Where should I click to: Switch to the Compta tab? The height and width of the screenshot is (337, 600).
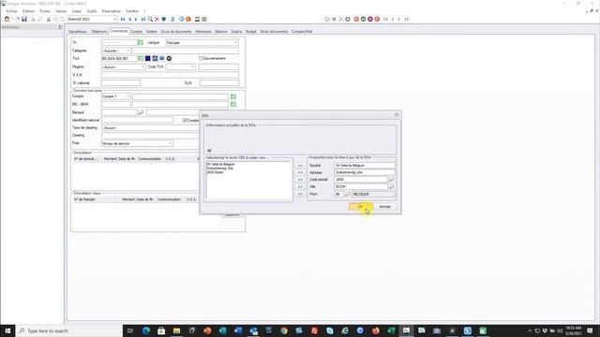[137, 31]
